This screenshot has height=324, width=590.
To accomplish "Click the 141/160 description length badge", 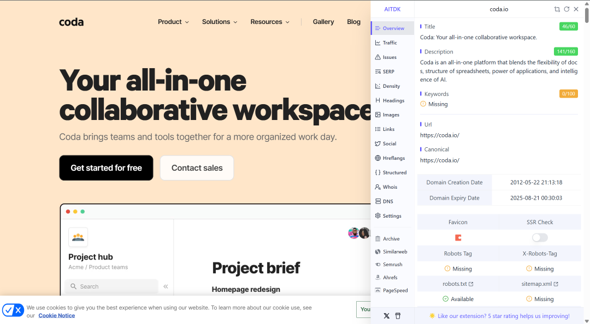I will (x=565, y=51).
